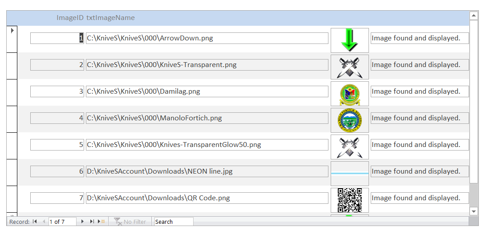This screenshot has height=246, width=494.
Task: Click the ManoloFortich.png path field
Action: (x=207, y=119)
